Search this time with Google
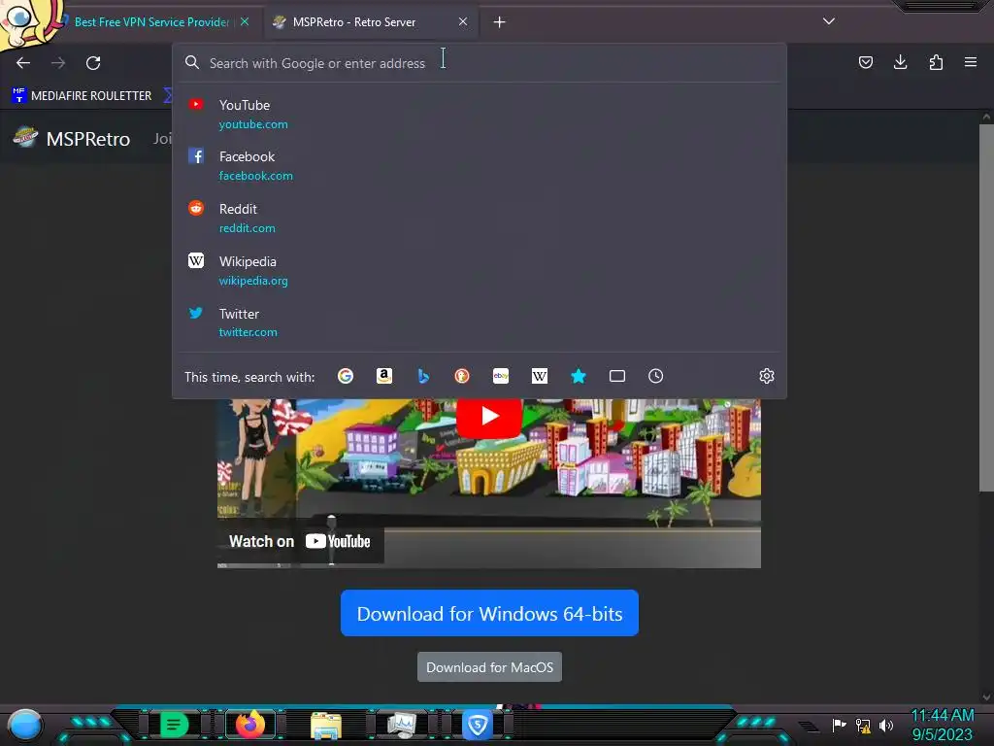 point(346,376)
